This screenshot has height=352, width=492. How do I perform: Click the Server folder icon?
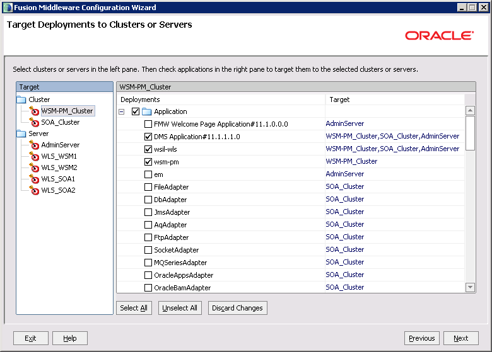pos(21,134)
